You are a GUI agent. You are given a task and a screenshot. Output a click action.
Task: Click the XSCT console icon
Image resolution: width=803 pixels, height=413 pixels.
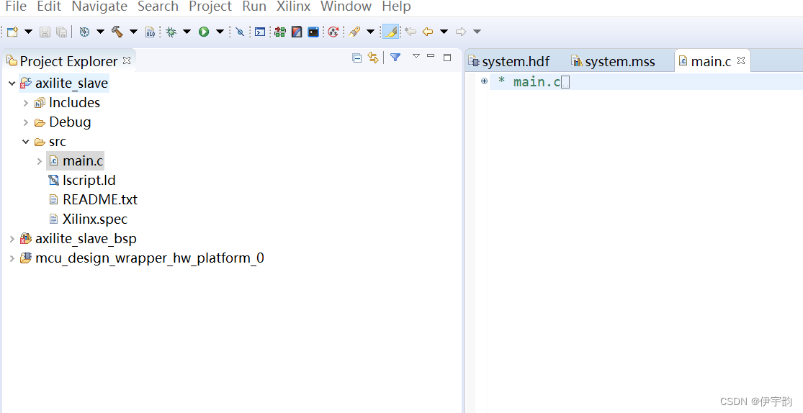click(x=313, y=32)
